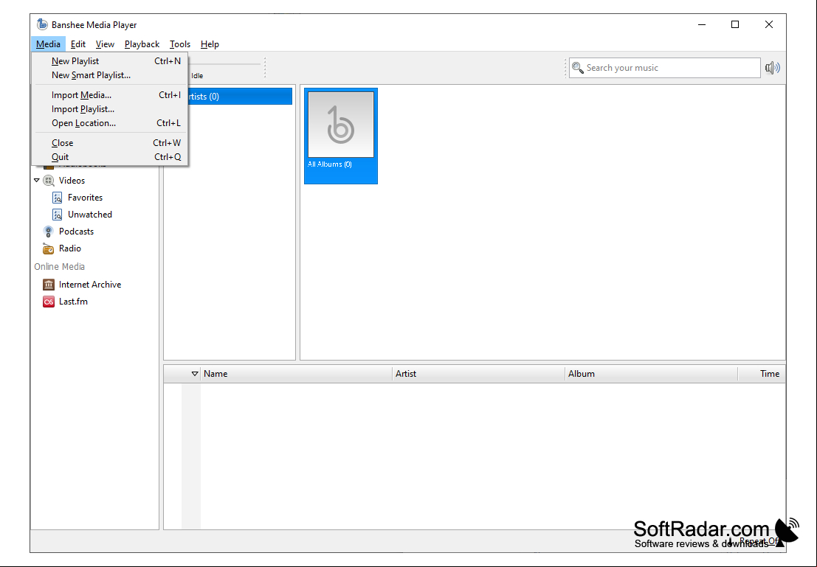
Task: Maximize the Banshee Media Player window
Action: [734, 24]
